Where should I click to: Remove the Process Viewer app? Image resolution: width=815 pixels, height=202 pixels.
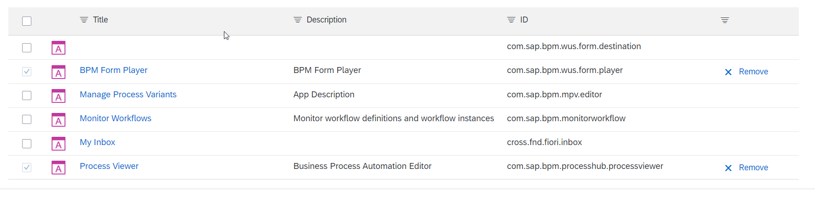click(753, 168)
